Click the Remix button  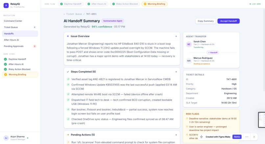237,137
